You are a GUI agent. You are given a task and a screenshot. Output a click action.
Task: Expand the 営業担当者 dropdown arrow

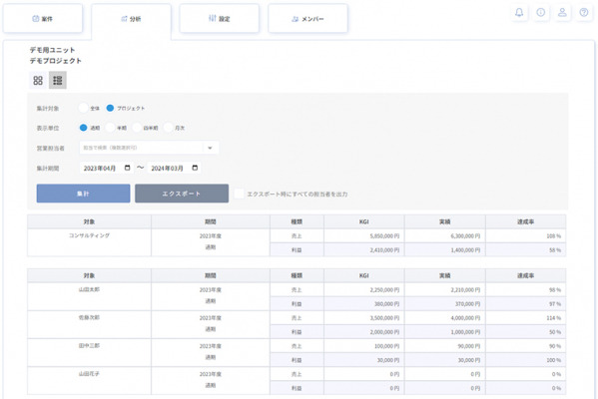[x=210, y=148]
